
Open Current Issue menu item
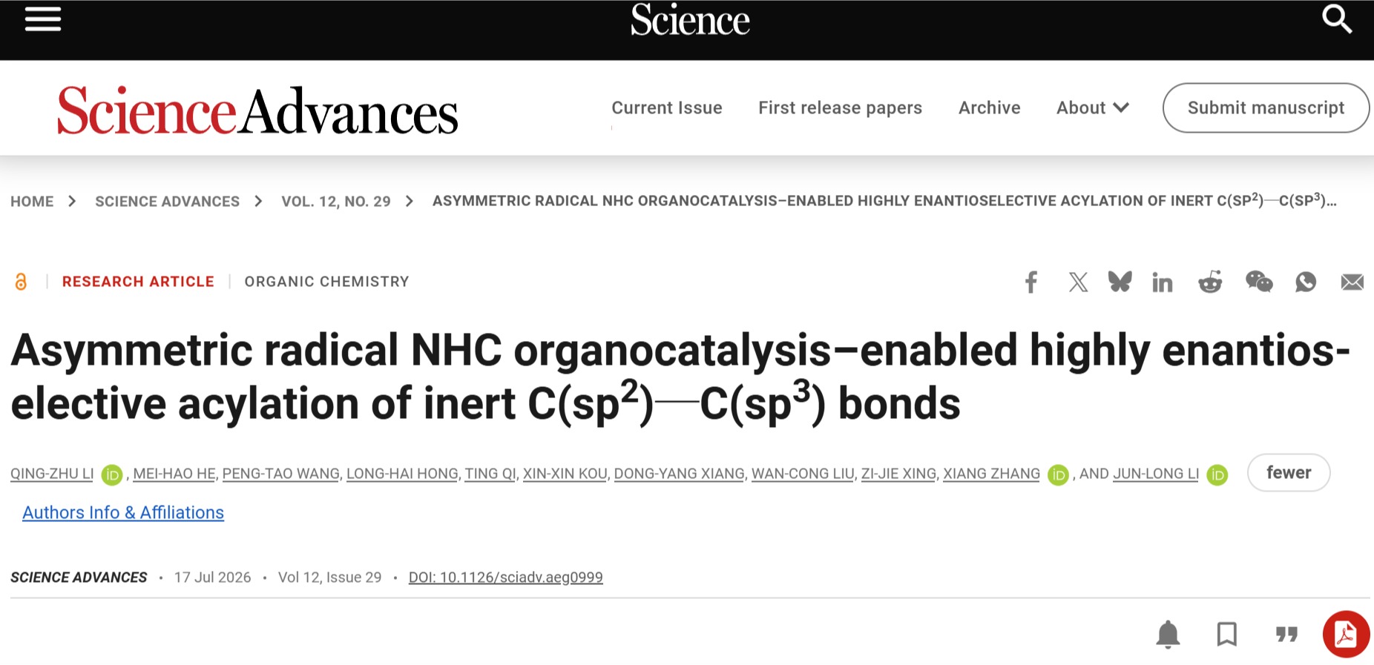tap(667, 108)
